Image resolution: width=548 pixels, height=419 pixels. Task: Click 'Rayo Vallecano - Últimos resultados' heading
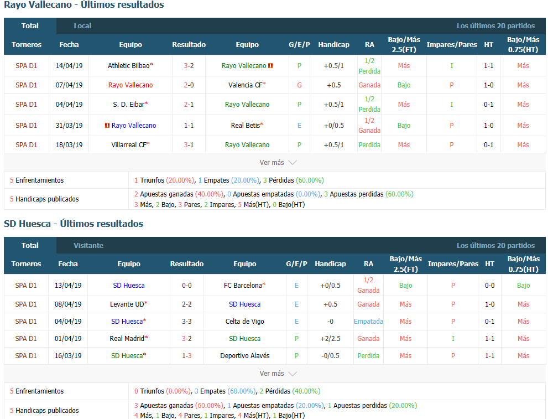click(x=84, y=5)
